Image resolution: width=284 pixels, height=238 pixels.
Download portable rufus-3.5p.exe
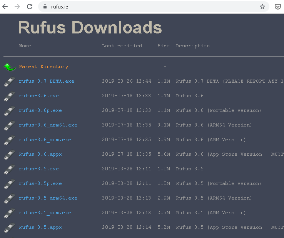pos(40,183)
